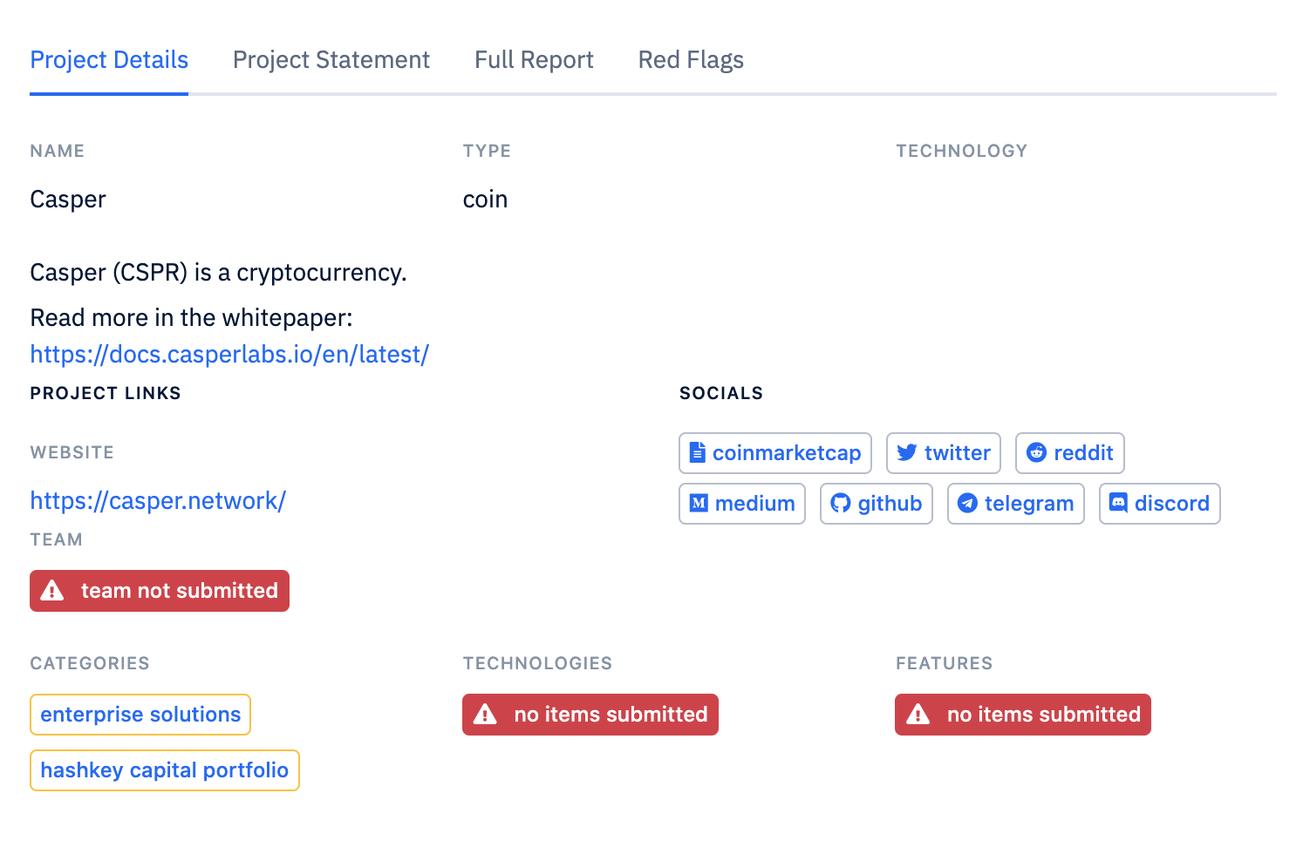The width and height of the screenshot is (1310, 861).
Task: Click the telegram paper plane icon
Action: 967,503
